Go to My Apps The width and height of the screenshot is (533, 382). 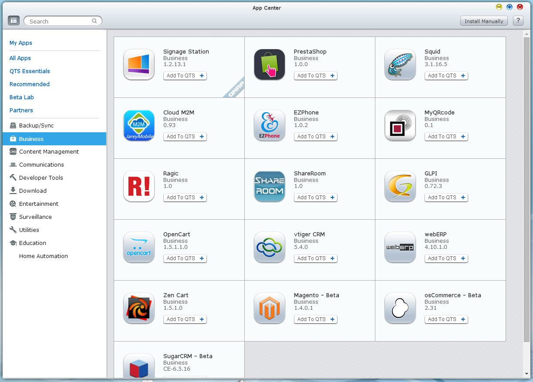(x=21, y=43)
